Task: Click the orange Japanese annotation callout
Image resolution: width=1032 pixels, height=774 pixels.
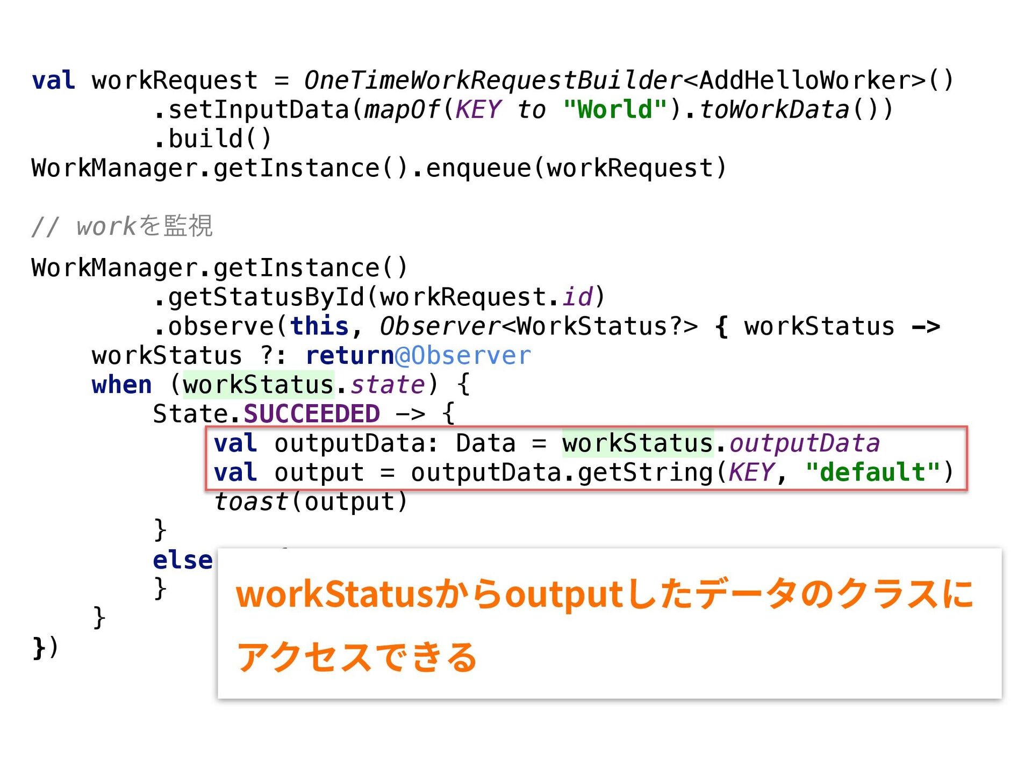Action: 609,623
